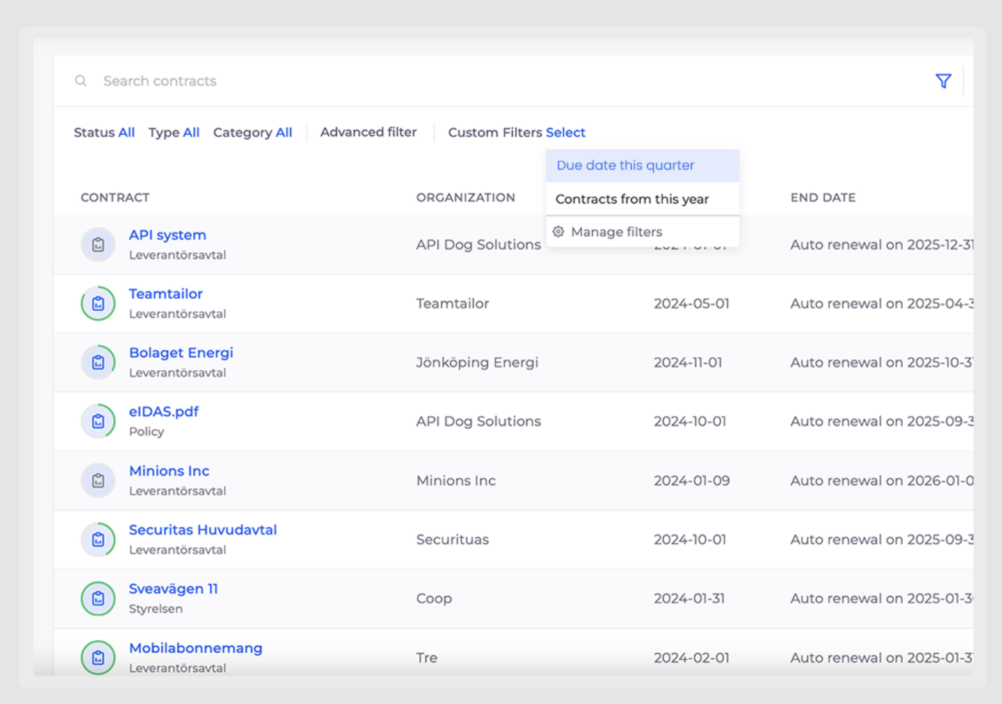Open the Type All dropdown
Viewport: 1002px width, 704px height.
[x=174, y=132]
